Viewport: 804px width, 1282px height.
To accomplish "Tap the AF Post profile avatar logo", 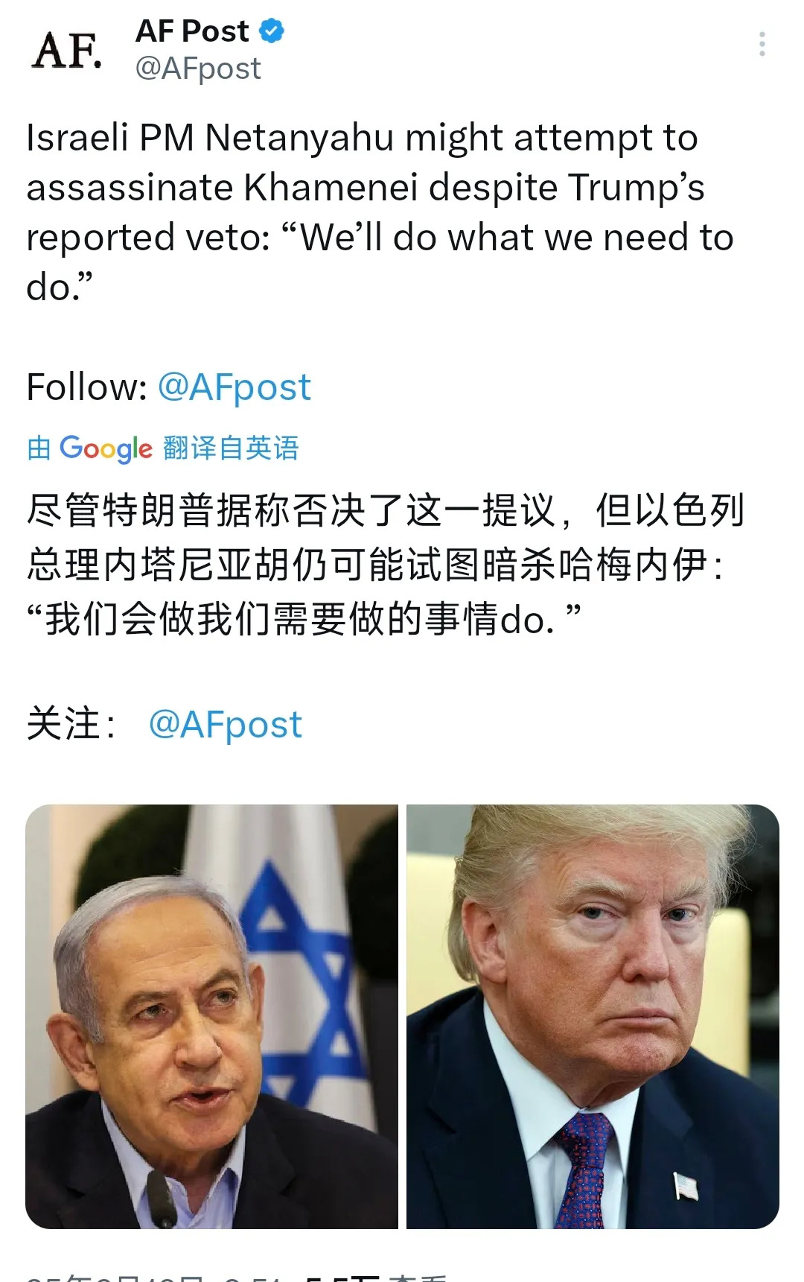I will coord(67,50).
